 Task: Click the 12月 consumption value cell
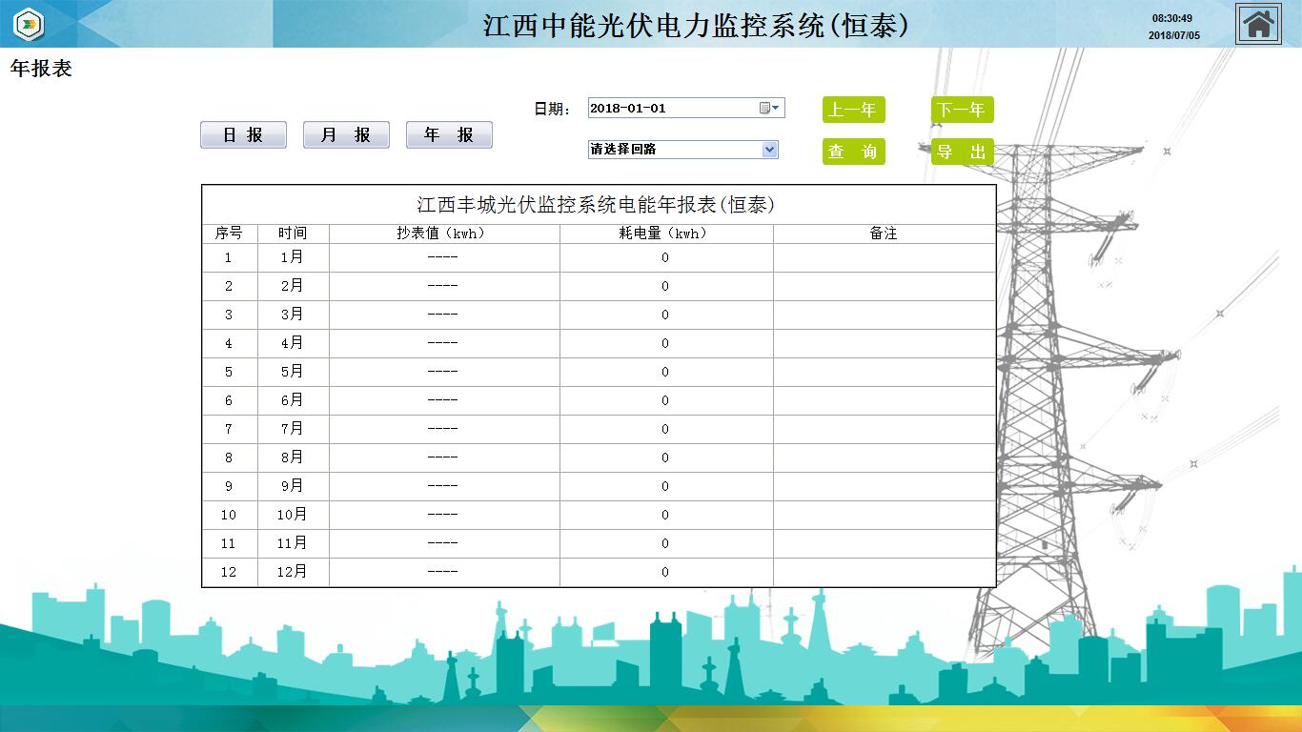coord(665,572)
